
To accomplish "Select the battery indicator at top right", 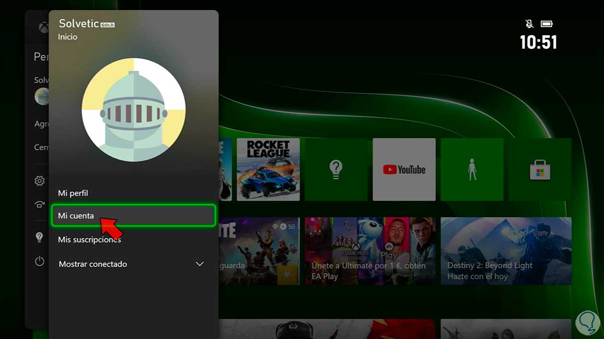I will point(547,23).
